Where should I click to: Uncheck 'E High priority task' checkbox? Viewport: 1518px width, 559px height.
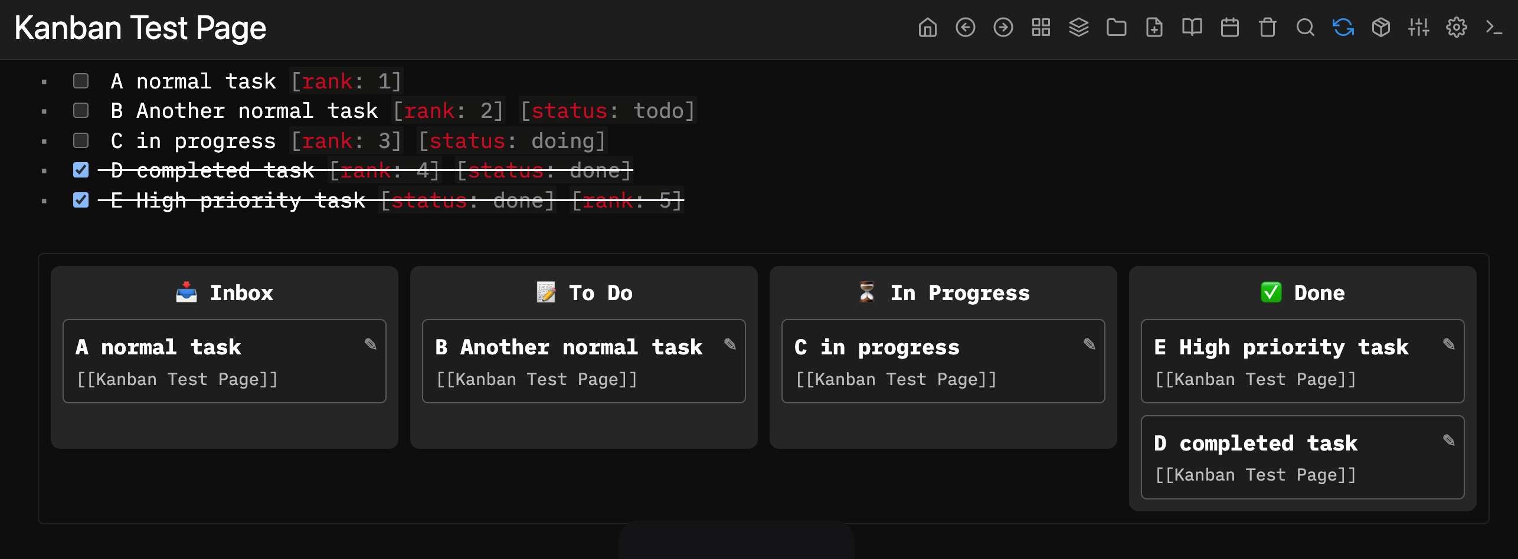pos(81,200)
